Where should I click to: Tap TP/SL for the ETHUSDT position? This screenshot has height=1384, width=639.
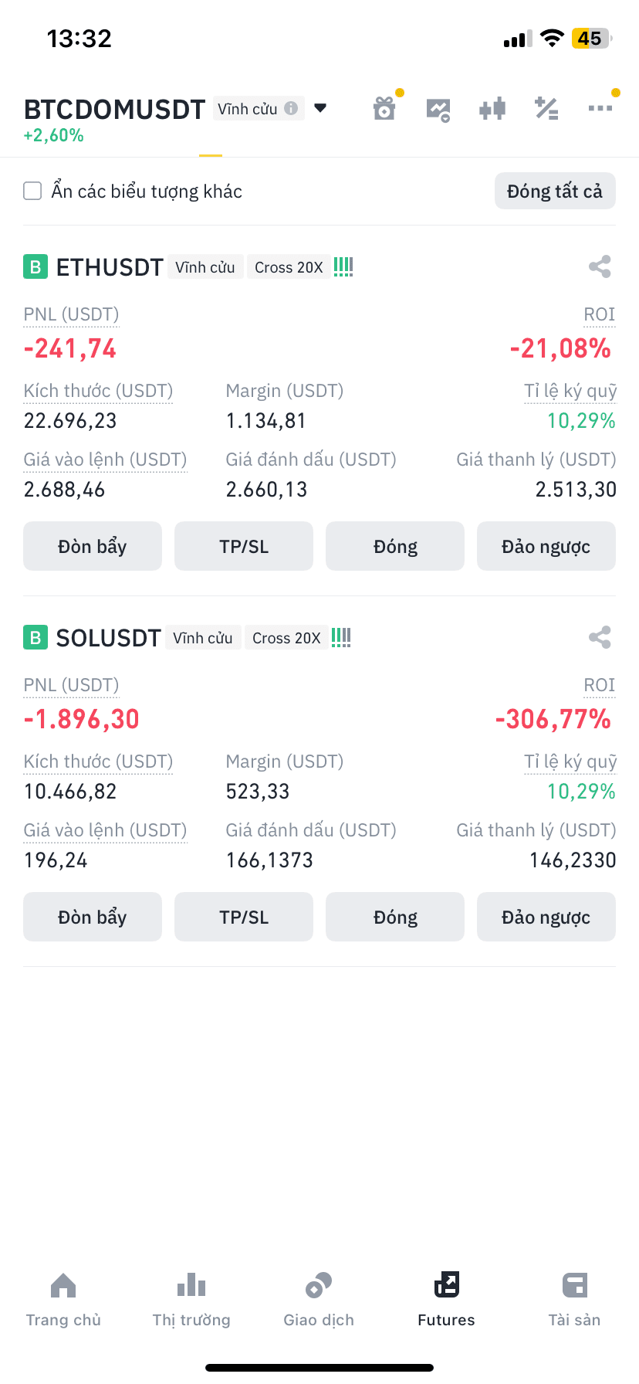(244, 546)
